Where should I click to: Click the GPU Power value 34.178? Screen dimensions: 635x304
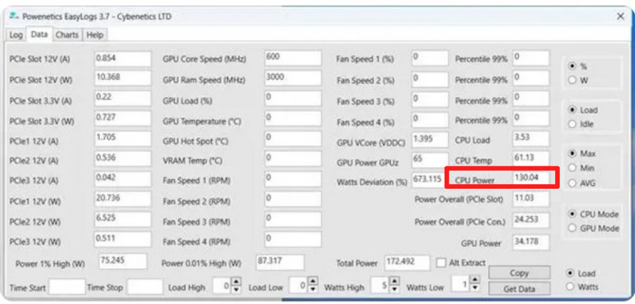(x=531, y=242)
